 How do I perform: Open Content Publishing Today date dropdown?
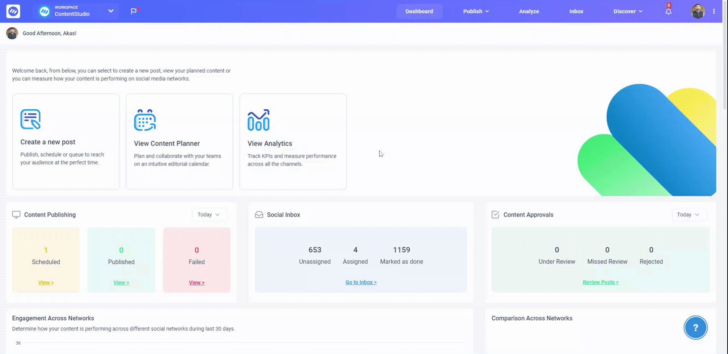(209, 214)
